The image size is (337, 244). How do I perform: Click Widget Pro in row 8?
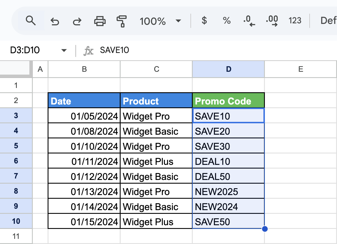(156, 191)
